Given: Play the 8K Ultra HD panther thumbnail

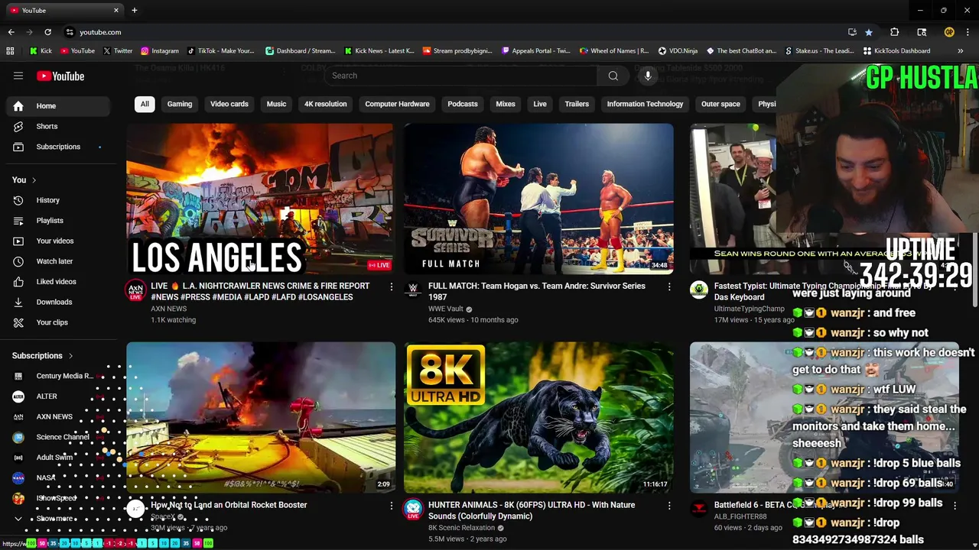Looking at the screenshot, I should 538,418.
